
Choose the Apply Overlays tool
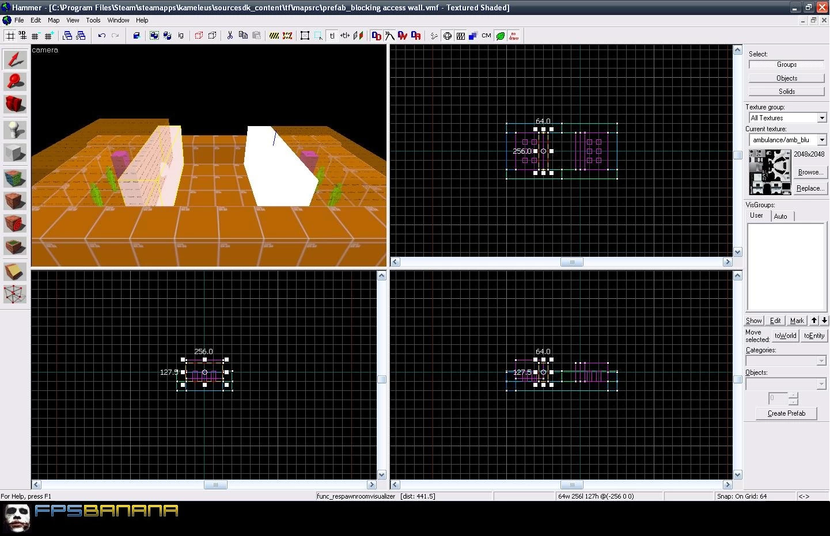(x=15, y=246)
